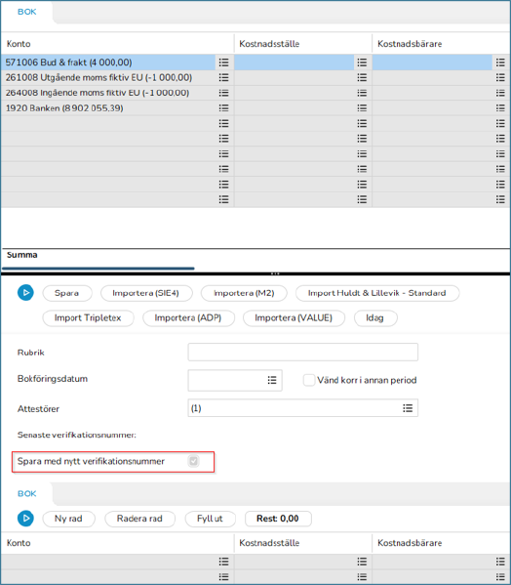The height and width of the screenshot is (585, 511).
Task: Toggle Vänd korr i annan period checkbox
Action: coord(309,380)
